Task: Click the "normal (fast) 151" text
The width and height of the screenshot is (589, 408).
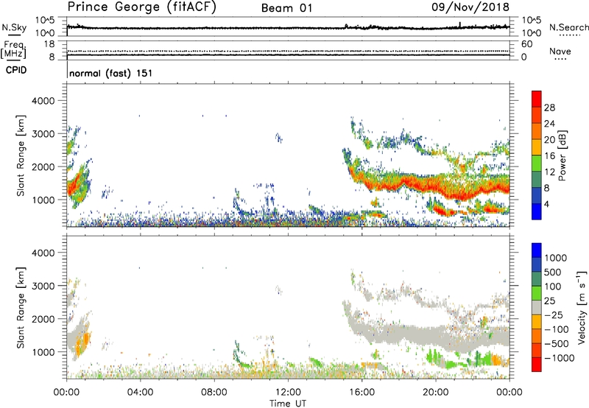Action: [x=111, y=73]
